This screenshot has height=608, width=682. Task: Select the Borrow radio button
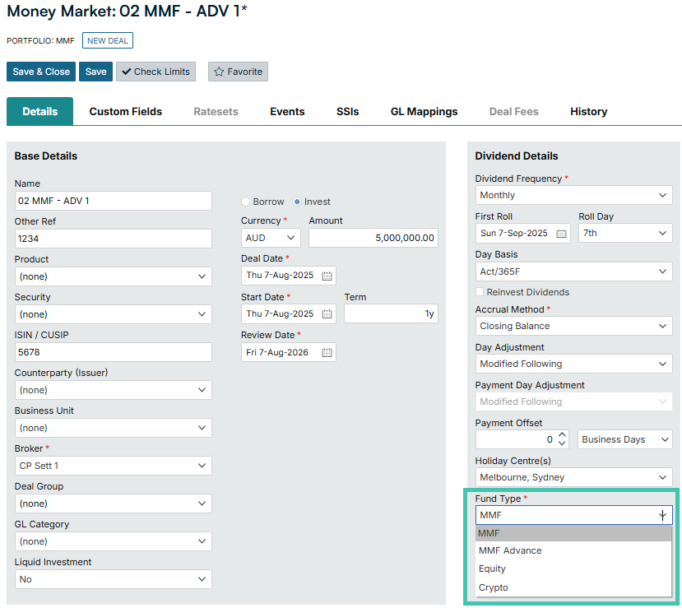click(245, 202)
